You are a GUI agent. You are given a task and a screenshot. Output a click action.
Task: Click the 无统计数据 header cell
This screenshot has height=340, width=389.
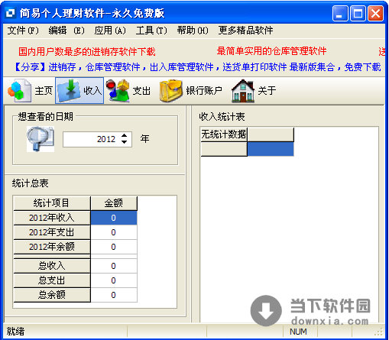click(x=224, y=134)
